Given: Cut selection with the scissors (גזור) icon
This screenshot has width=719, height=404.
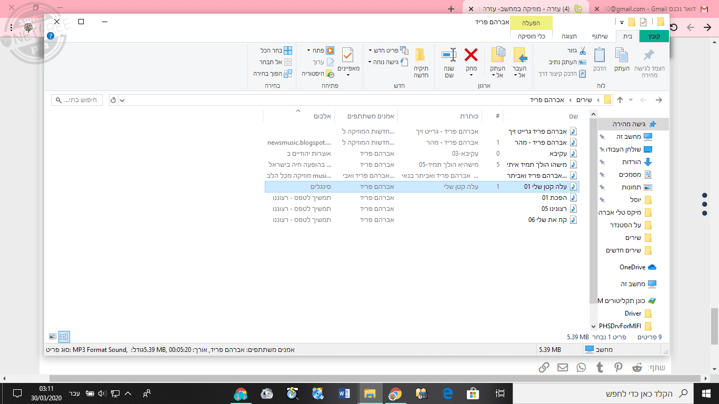Looking at the screenshot, I should 577,50.
